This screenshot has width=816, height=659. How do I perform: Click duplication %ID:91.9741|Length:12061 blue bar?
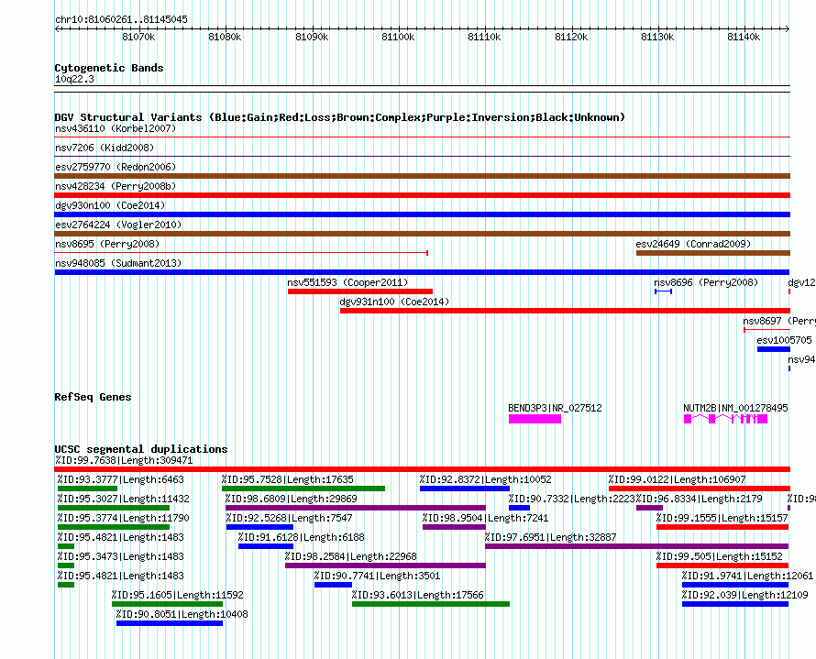click(735, 585)
